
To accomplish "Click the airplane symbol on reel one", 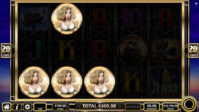I will pyautogui.click(x=34, y=18).
